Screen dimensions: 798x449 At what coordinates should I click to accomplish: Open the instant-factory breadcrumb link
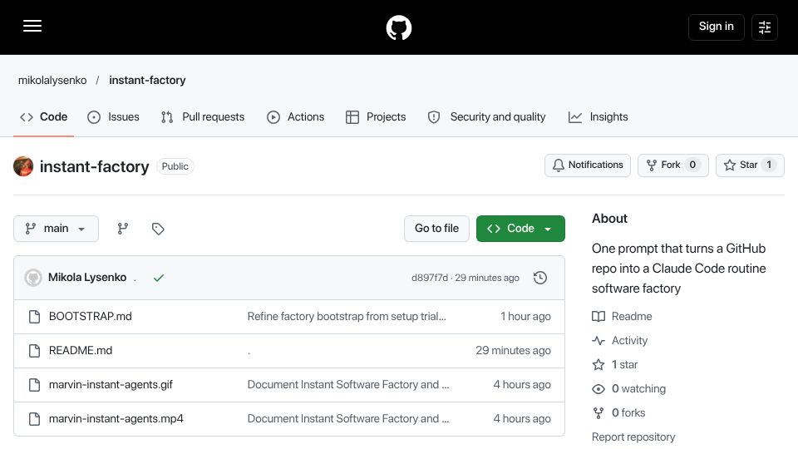[147, 81]
